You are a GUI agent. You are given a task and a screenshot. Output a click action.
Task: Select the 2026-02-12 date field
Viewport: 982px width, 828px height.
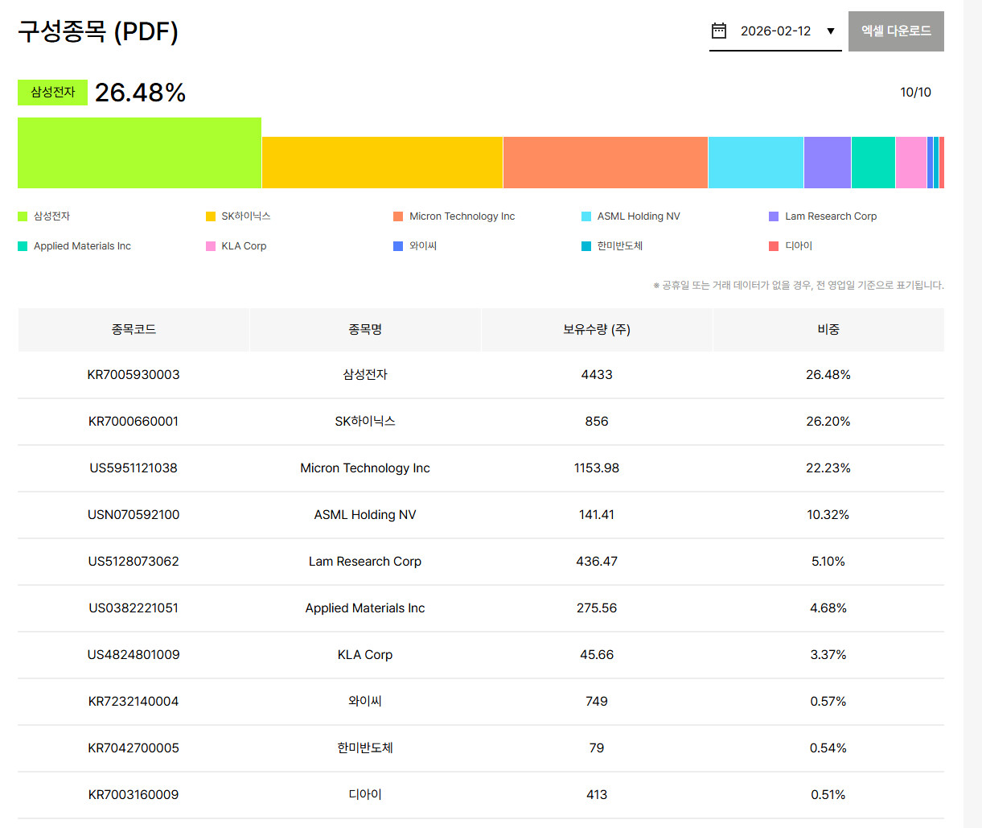775,31
